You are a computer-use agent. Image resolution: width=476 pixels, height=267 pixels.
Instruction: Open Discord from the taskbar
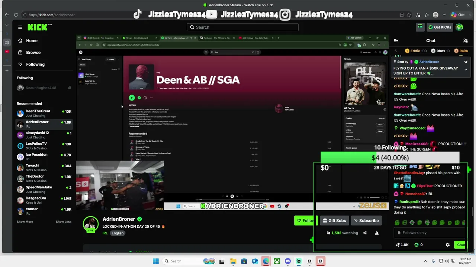(x=287, y=261)
